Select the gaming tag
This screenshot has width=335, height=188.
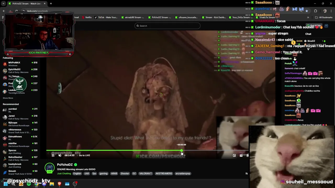(103, 174)
